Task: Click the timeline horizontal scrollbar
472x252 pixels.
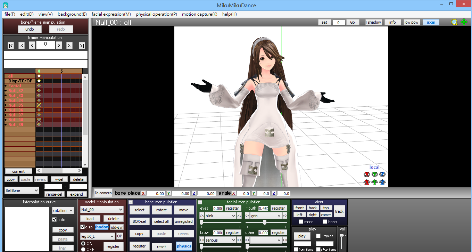Action: (x=59, y=171)
